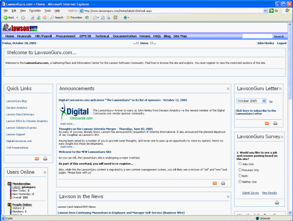
Task: Open the Favorites menu
Action: (x=35, y=11)
